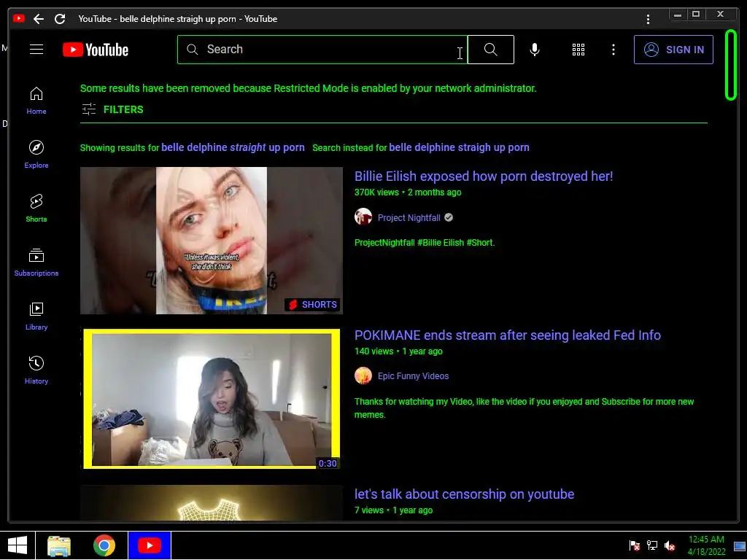
Task: Click the Show desktop tray icon
Action: (x=740, y=546)
